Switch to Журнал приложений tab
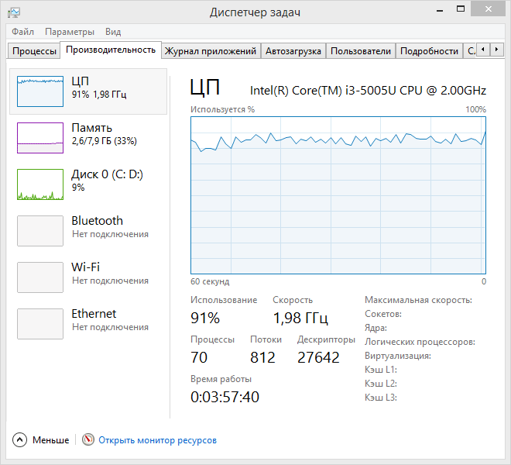 [x=211, y=51]
